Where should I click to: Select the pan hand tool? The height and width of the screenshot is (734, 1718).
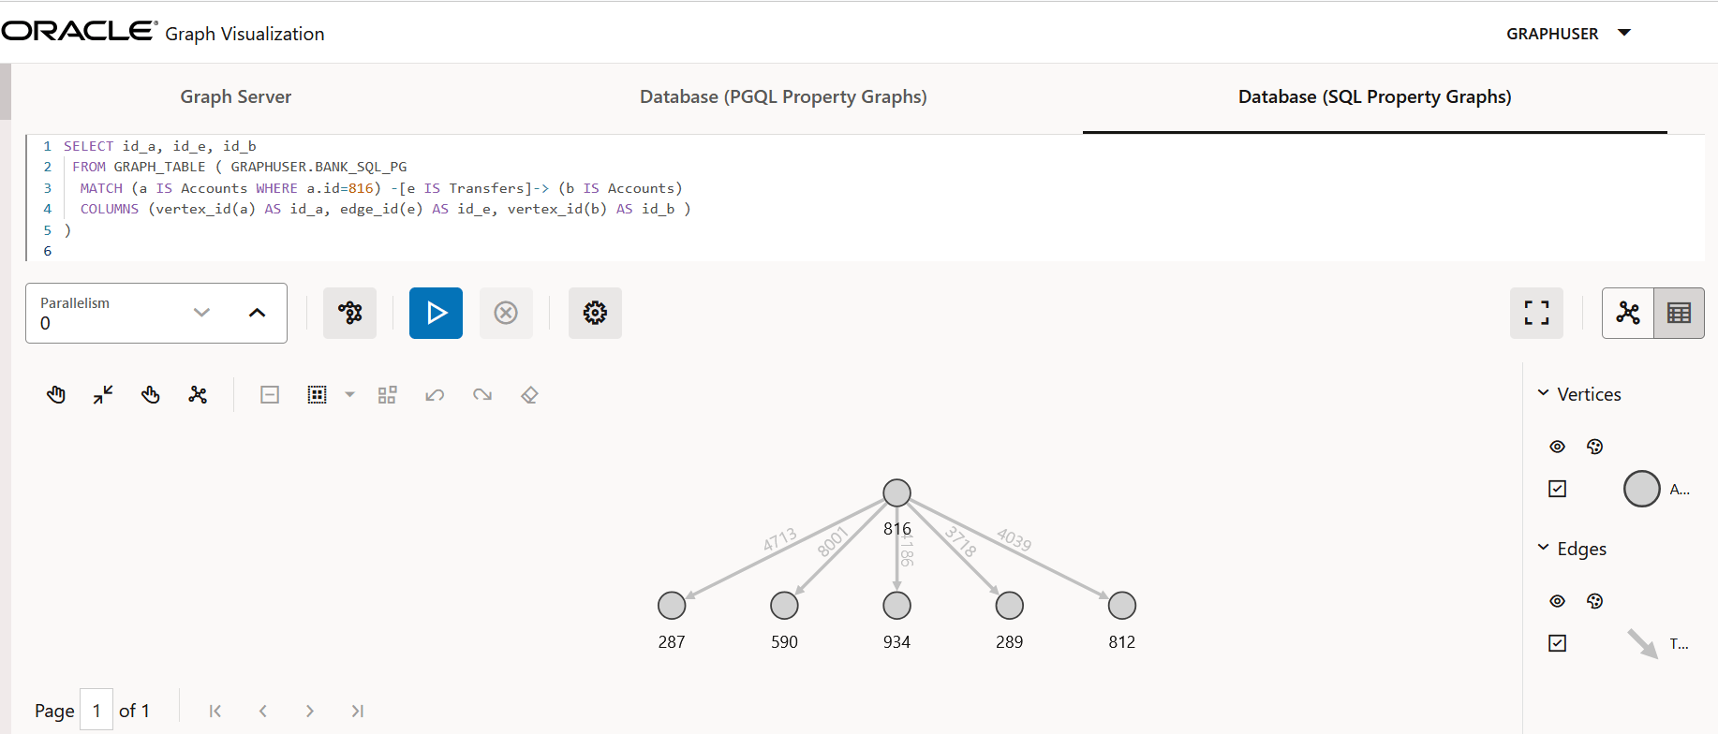[56, 395]
